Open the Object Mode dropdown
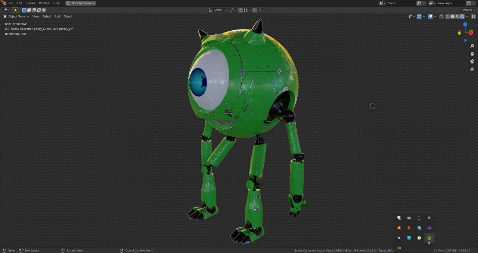 (x=16, y=16)
